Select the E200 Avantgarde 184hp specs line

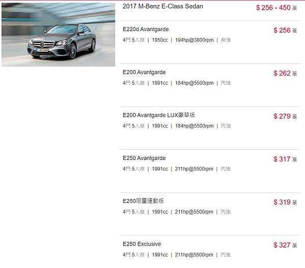coord(176,83)
